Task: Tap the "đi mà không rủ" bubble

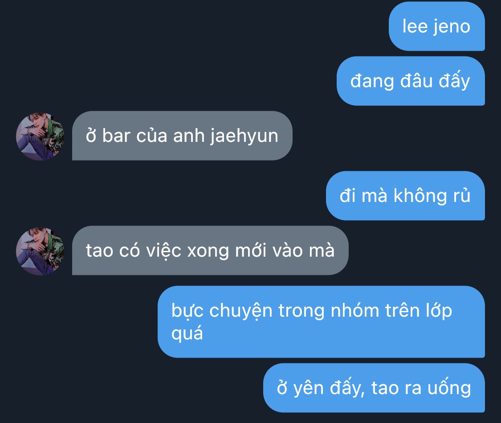Action: tap(405, 196)
